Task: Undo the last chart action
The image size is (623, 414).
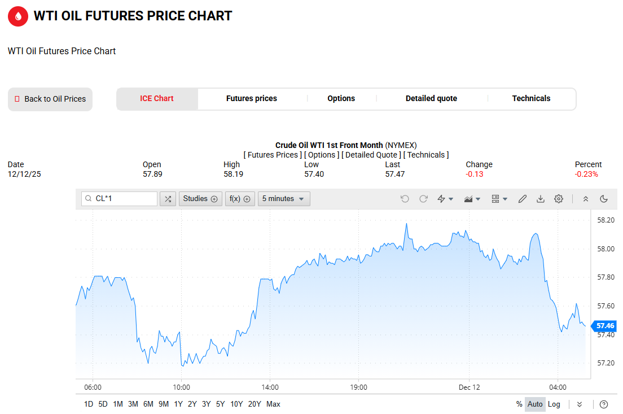Action: point(405,199)
